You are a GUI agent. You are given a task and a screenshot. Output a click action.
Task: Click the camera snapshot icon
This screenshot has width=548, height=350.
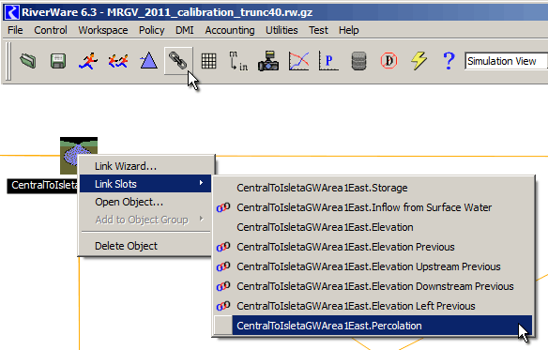(268, 61)
